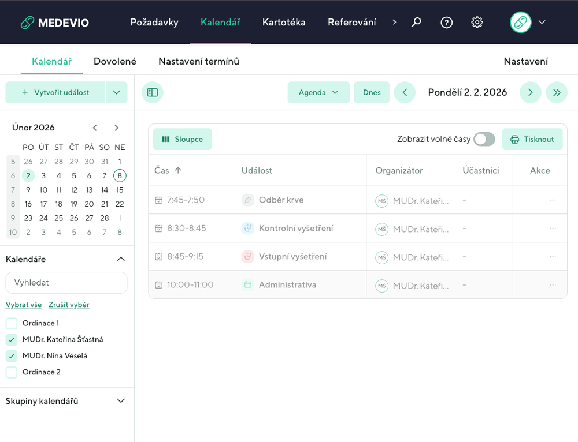The width and height of the screenshot is (578, 442).
Task: Uncheck MUDr. Nina Veselá calendar
Action: (12, 356)
